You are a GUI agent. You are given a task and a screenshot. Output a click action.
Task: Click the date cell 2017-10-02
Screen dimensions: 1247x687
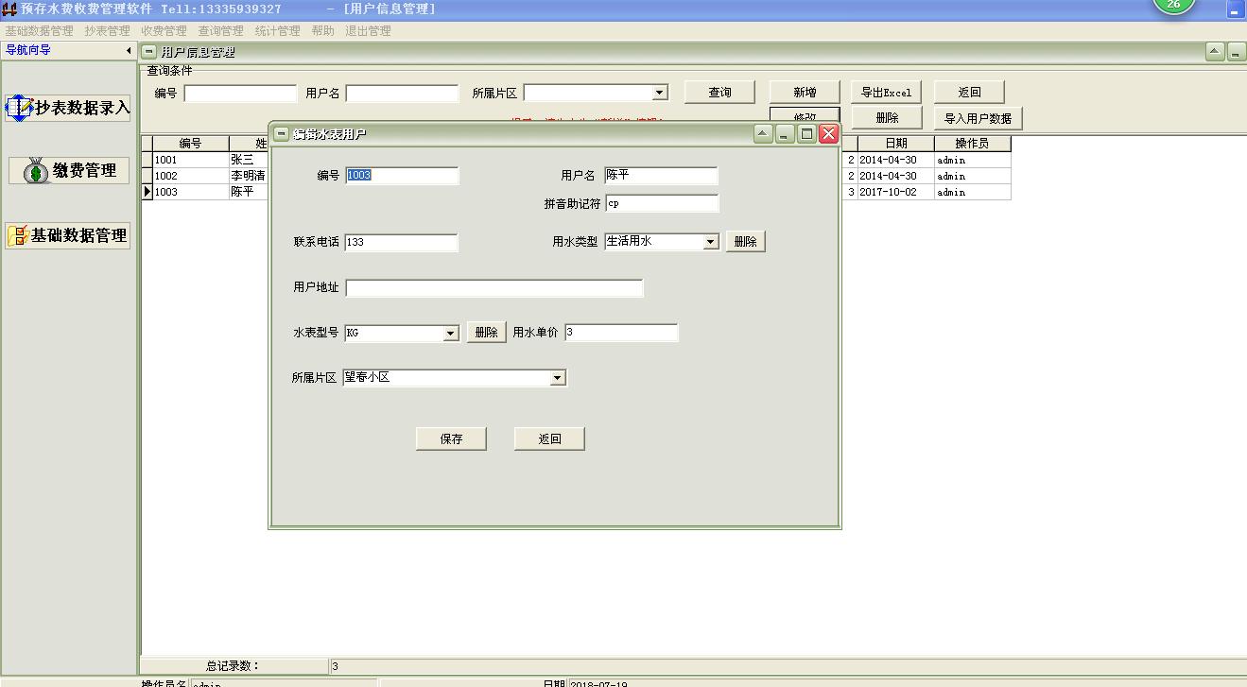tap(895, 192)
